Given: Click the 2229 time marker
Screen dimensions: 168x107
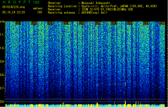Looking at the screenshot, I should click(x=146, y=23).
